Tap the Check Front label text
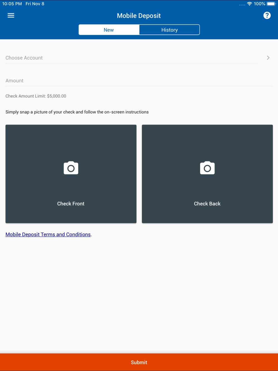Viewport: 278px width, 371px height. click(x=71, y=204)
